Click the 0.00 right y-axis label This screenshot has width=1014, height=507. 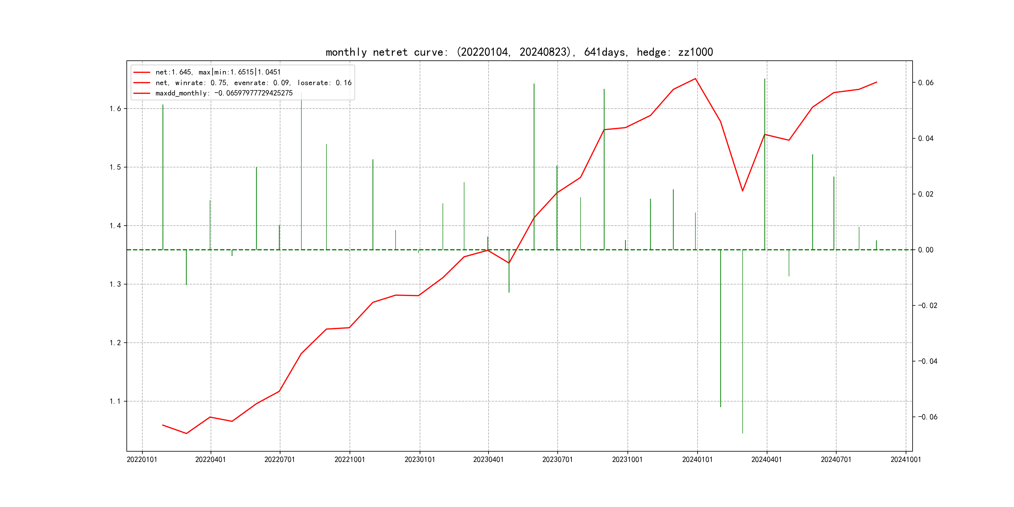coord(925,250)
